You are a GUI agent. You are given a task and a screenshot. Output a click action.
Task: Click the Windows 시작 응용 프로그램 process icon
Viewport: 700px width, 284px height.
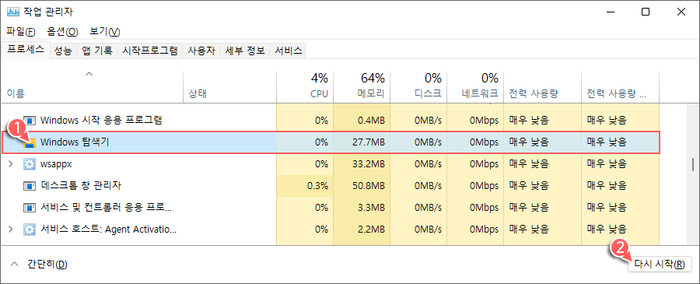click(30, 120)
